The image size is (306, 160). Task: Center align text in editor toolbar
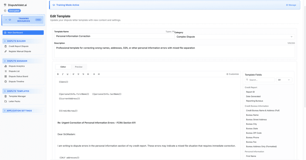(x=78, y=74)
